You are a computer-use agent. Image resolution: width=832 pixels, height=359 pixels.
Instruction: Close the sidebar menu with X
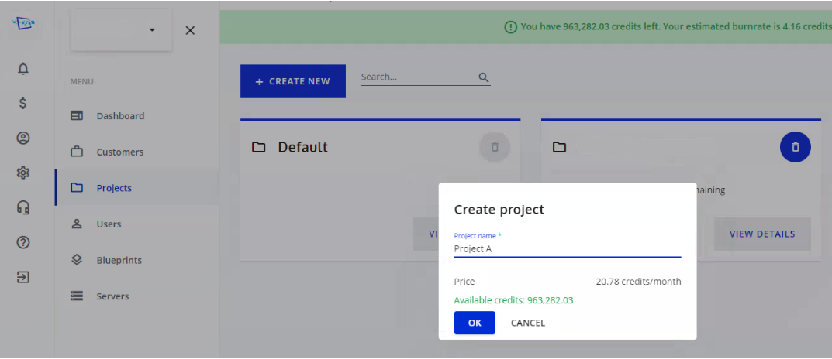pyautogui.click(x=190, y=30)
